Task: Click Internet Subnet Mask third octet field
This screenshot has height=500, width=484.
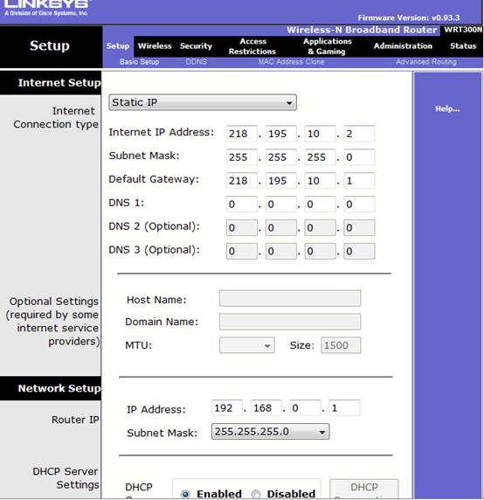Action: [320, 157]
